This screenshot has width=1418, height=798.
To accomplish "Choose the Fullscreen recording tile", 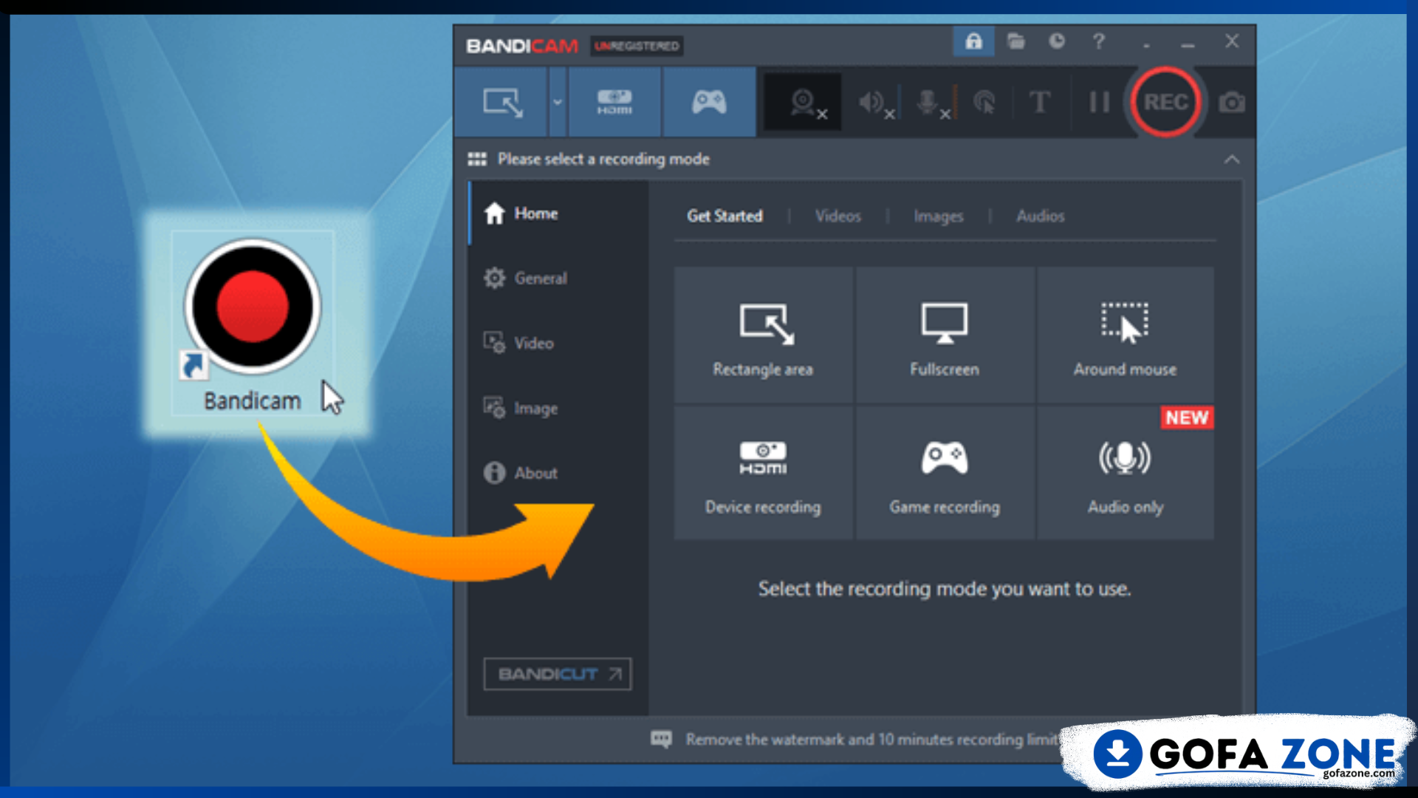I will point(945,335).
